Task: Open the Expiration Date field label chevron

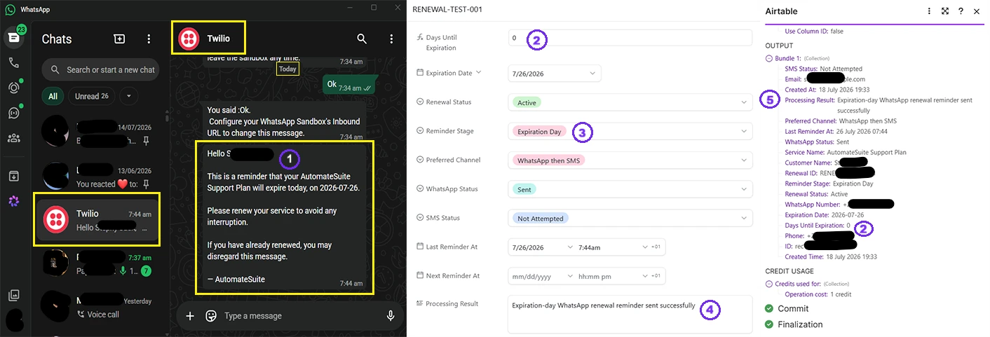Action: (479, 72)
